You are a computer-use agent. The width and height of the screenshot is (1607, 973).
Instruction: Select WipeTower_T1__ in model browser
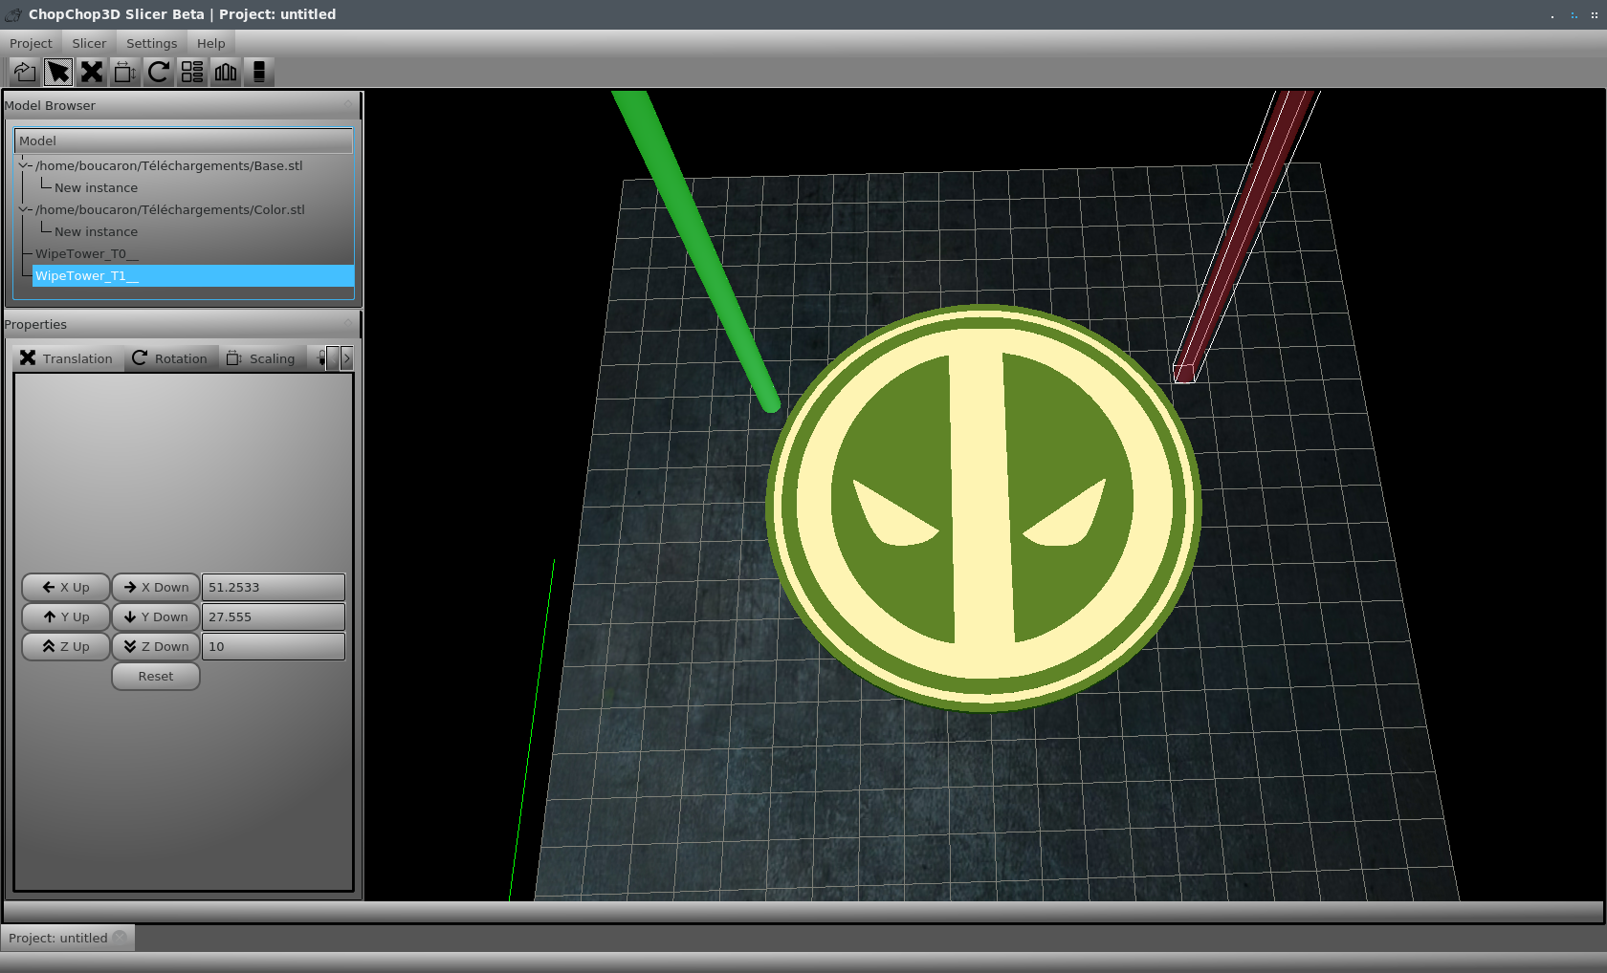tap(193, 275)
